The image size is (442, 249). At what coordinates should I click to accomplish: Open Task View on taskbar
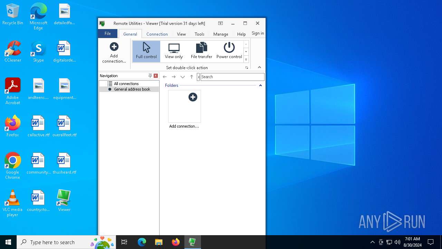coord(124,242)
